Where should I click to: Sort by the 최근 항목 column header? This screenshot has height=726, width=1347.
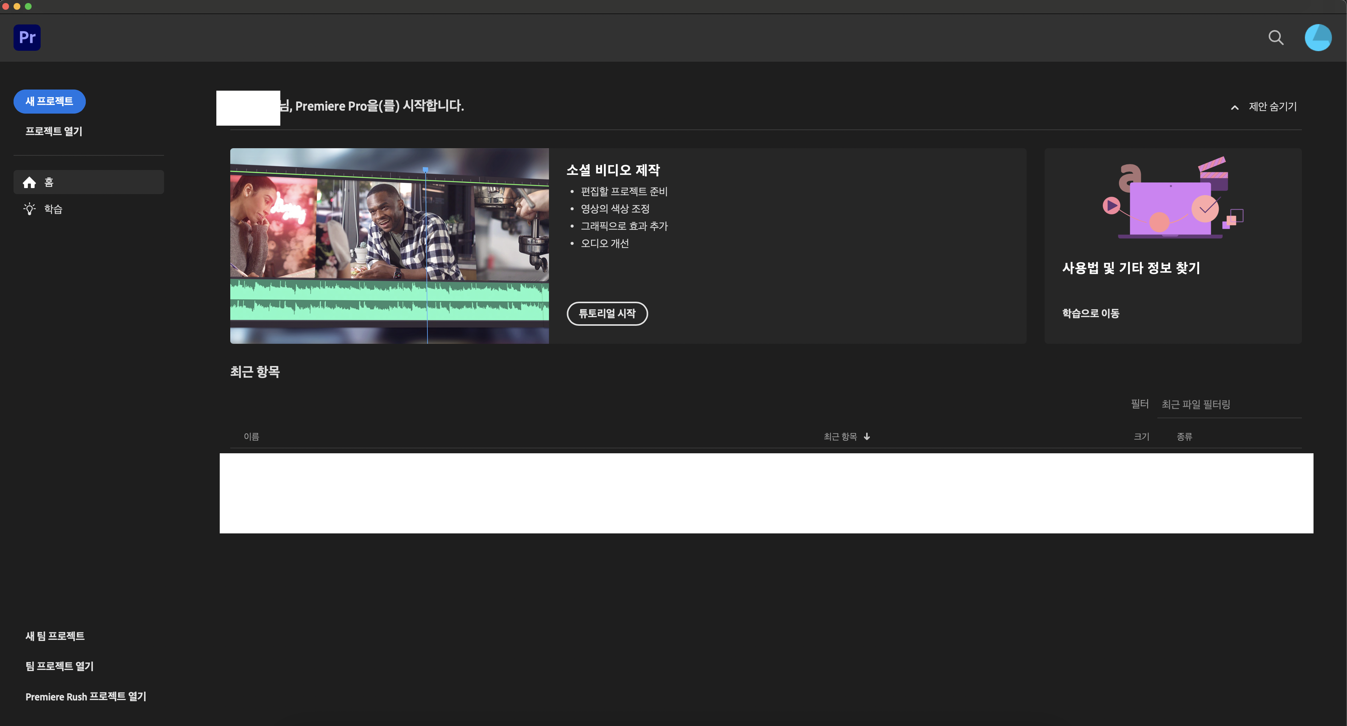(840, 436)
